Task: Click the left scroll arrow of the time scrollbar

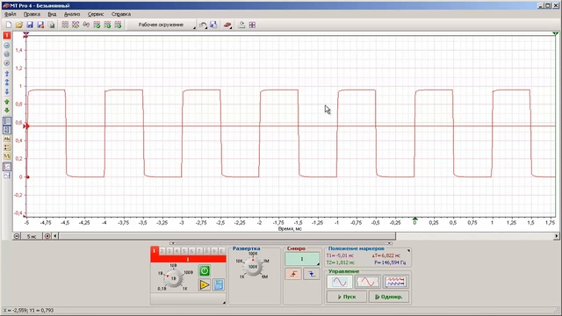Action: point(55,236)
